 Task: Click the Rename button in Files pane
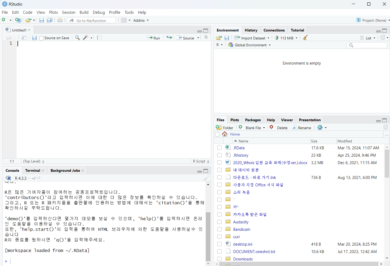[x=302, y=128]
